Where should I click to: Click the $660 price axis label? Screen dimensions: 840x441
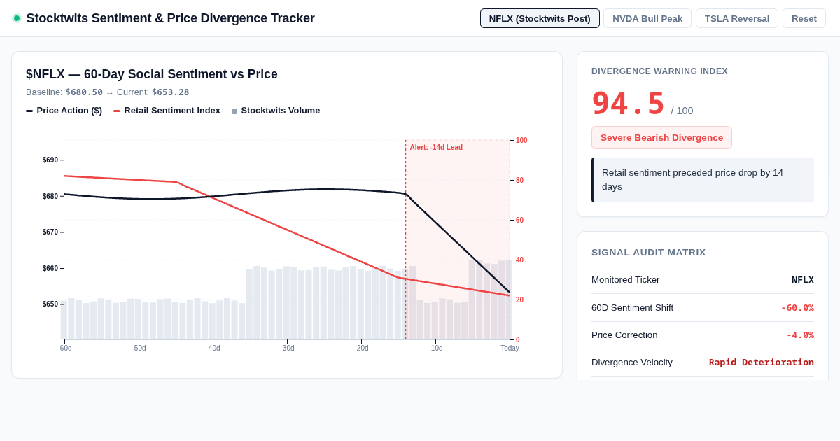click(50, 268)
